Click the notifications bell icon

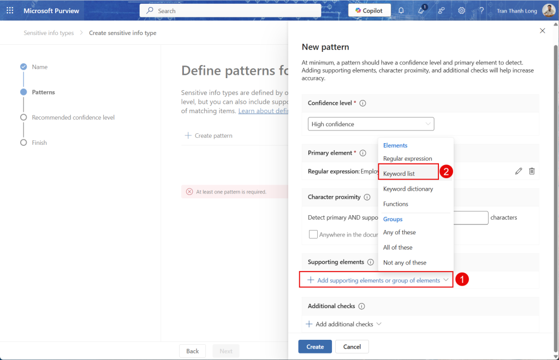point(401,10)
